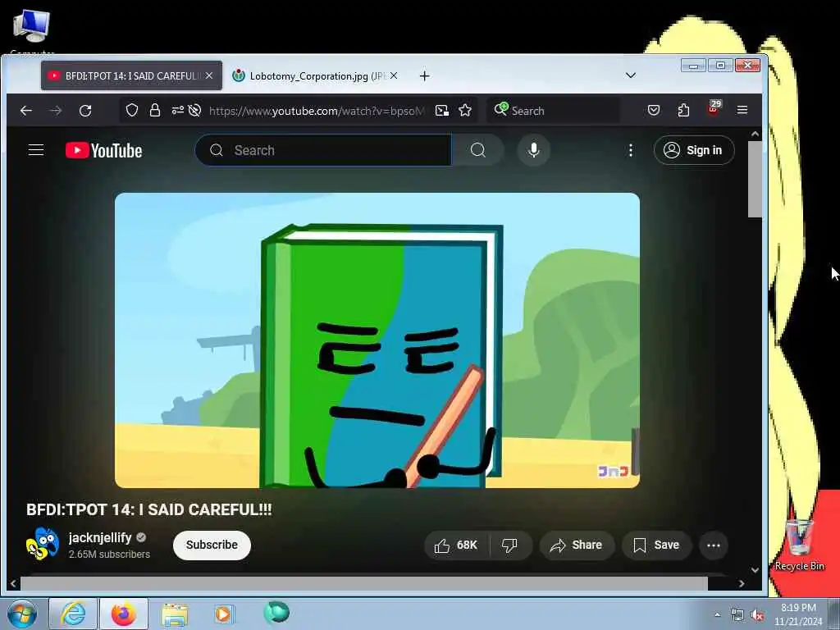Open picture-in-picture icon in address bar
This screenshot has width=840, height=630.
pyautogui.click(x=442, y=111)
